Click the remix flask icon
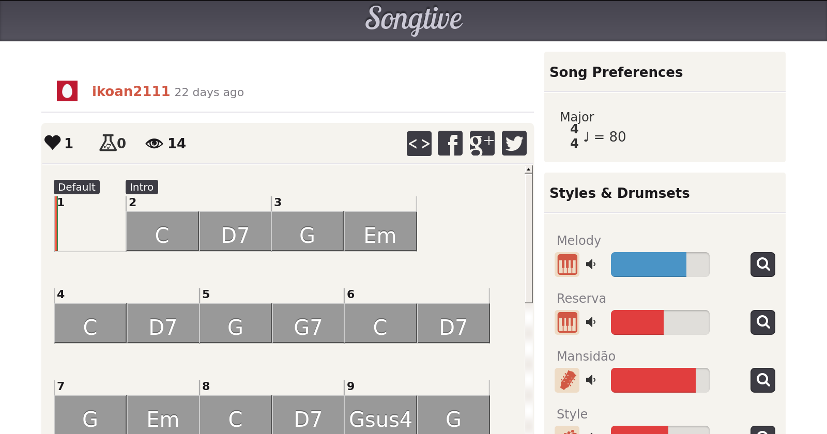 108,143
